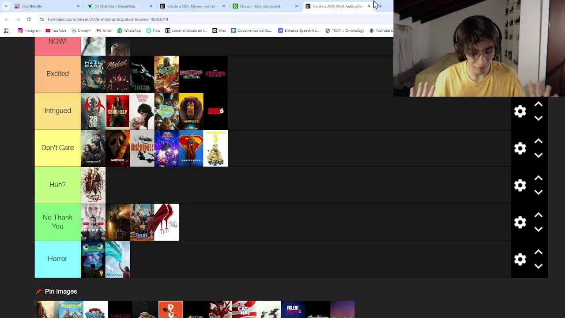Screen dimensions: 565x318
Task: Move No Thank You row up
Action: click(x=539, y=215)
